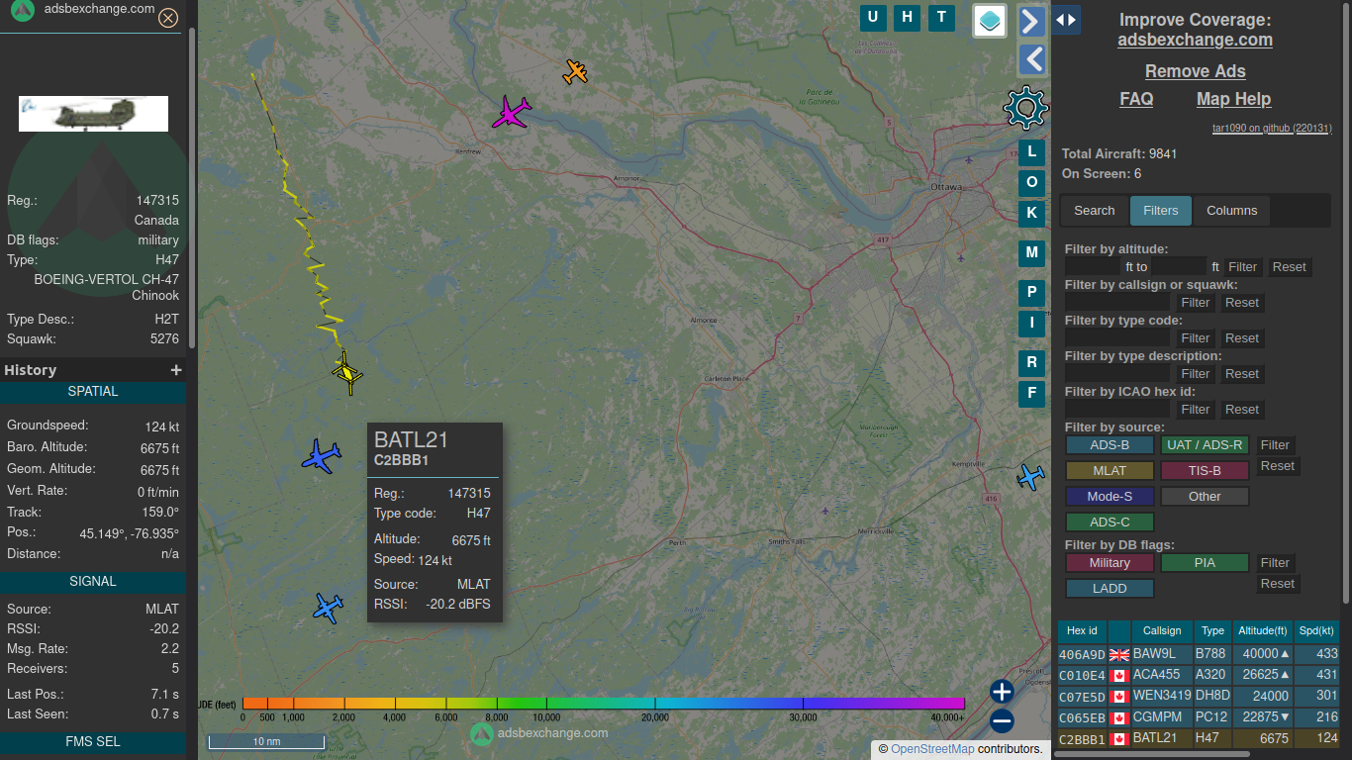
Task: Click the left chevron sidebar arrow
Action: coord(1032,59)
